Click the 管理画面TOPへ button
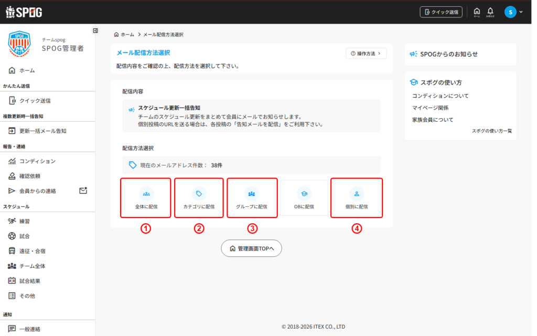The width and height of the screenshot is (537, 336). point(251,248)
